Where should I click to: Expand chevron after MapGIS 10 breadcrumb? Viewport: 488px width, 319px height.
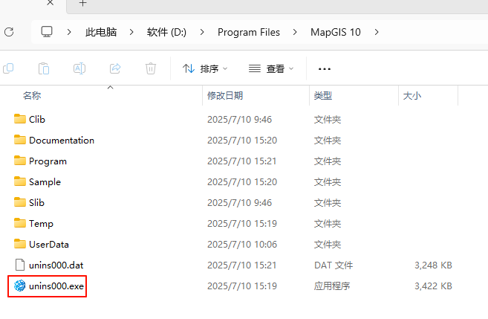click(x=377, y=32)
